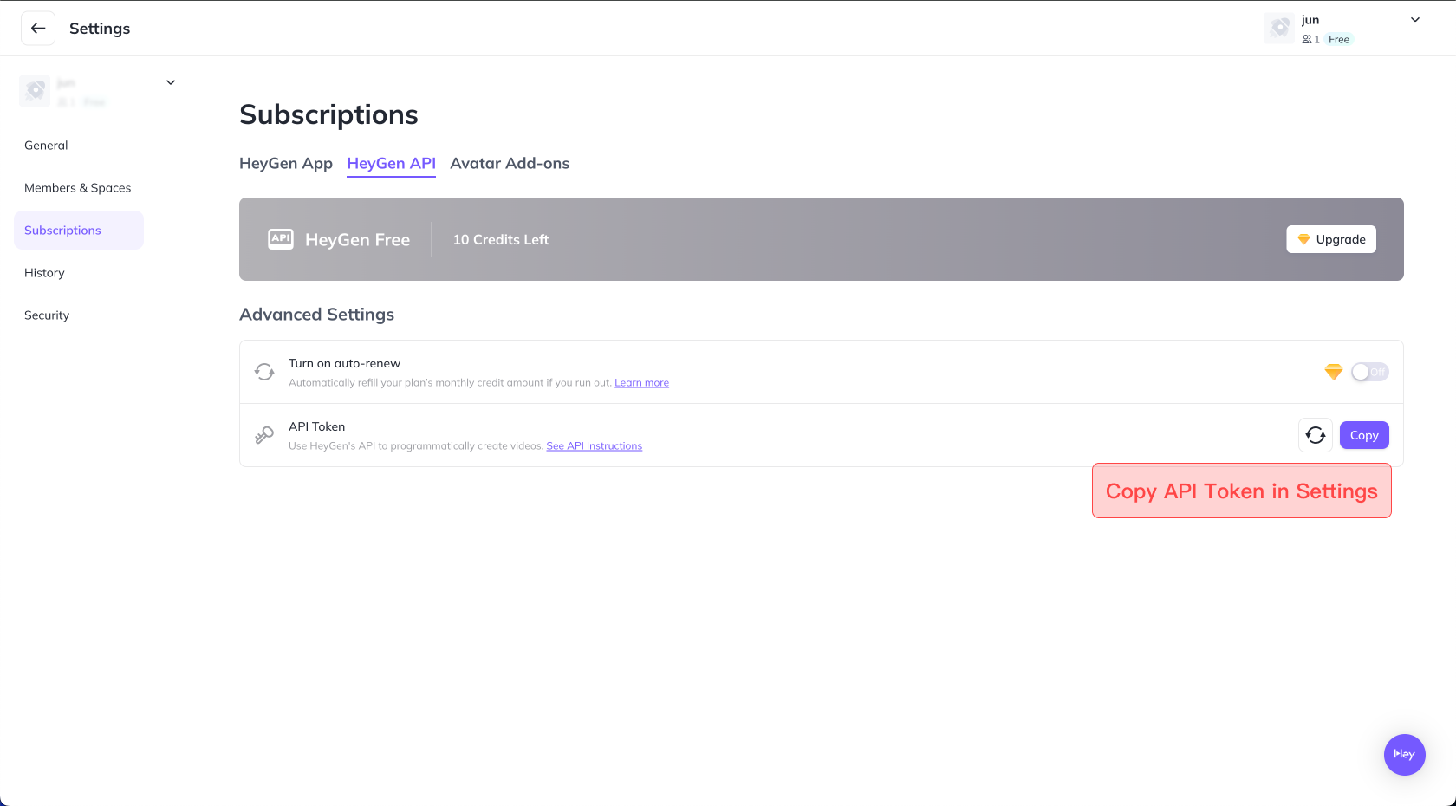Open the Learn more link
Screen dimensions: 1456x806
point(641,383)
